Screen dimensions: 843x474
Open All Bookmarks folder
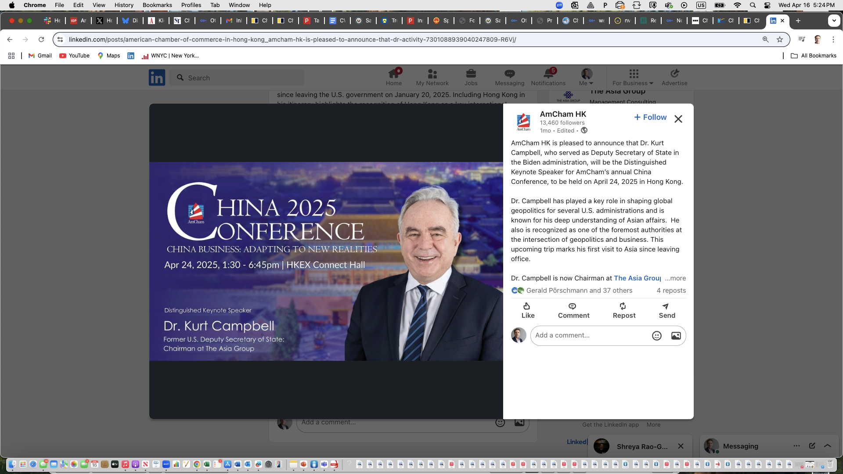[814, 56]
